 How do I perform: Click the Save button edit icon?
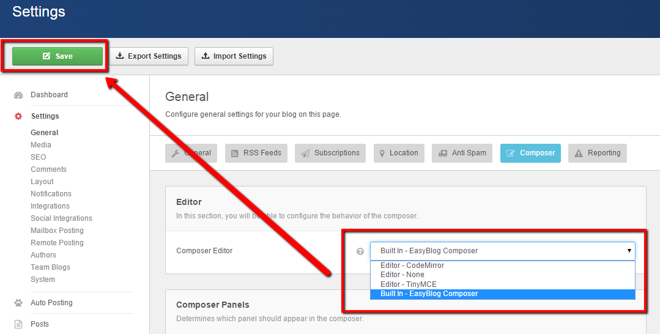[46, 56]
